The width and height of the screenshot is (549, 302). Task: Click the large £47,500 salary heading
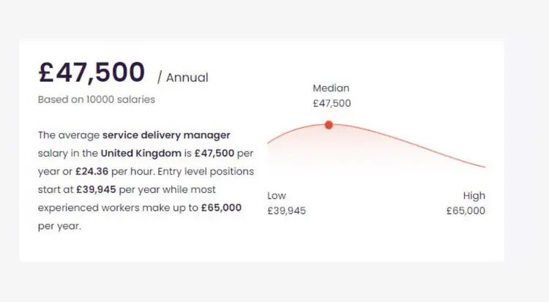(x=91, y=73)
